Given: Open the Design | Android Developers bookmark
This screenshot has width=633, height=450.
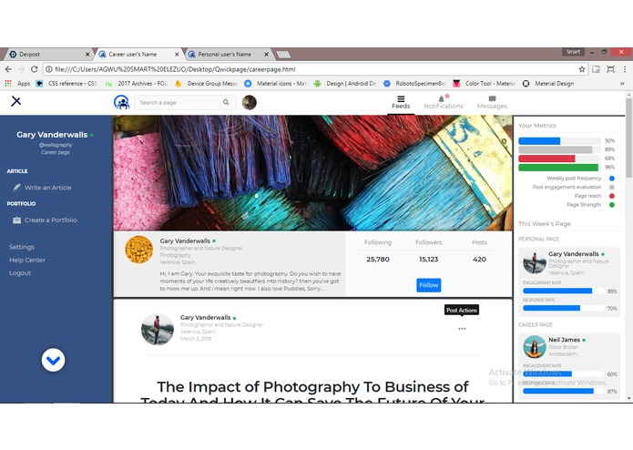Looking at the screenshot, I should [345, 84].
